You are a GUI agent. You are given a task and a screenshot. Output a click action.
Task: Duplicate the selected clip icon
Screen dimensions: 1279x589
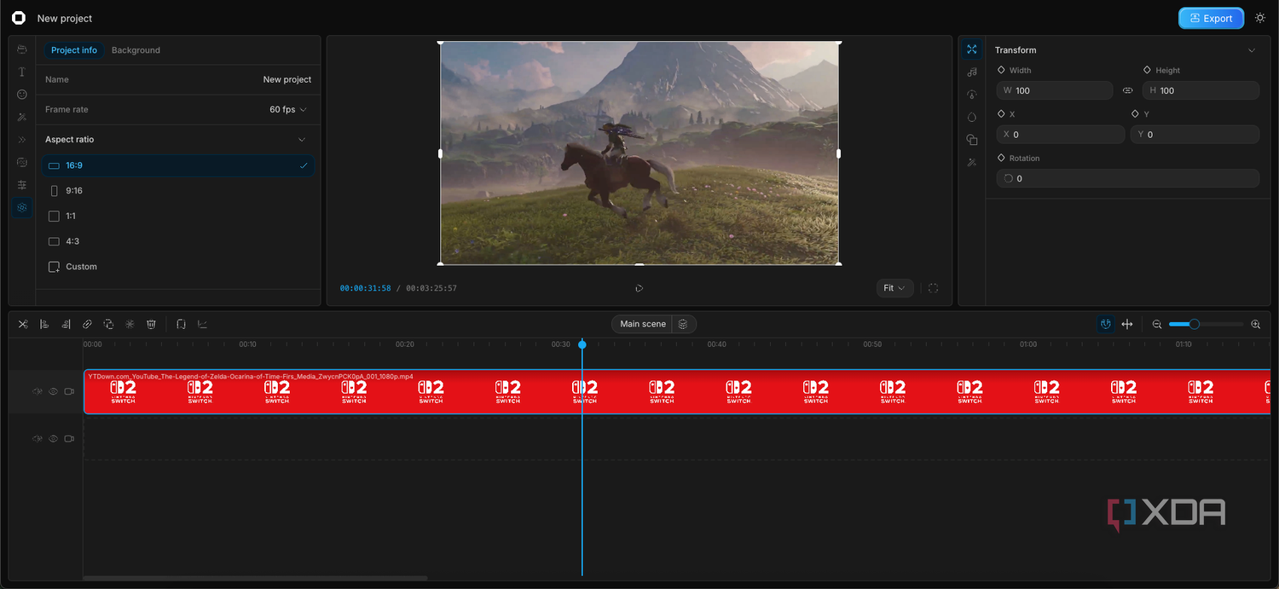(x=108, y=324)
